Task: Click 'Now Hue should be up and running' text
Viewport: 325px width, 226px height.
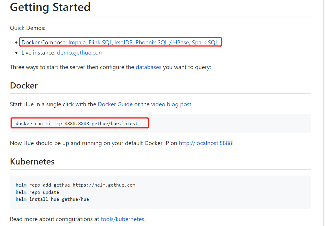Action: tap(56, 143)
